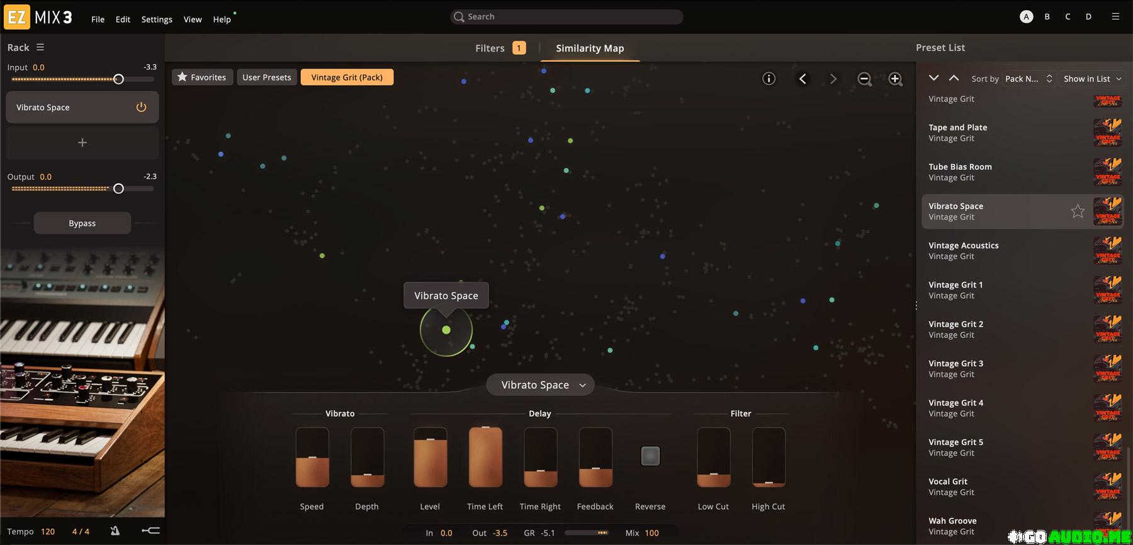Focus the Search field
This screenshot has width=1133, height=545.
(566, 17)
